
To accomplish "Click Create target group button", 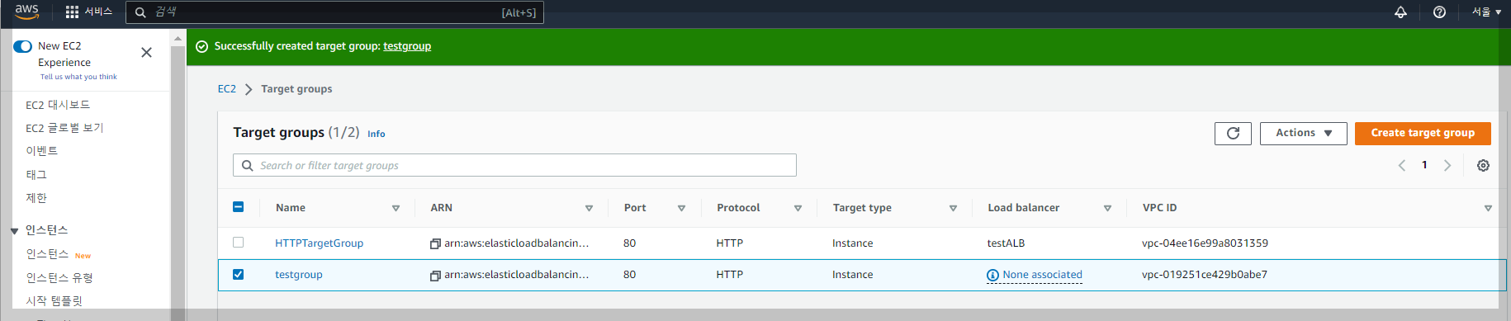I will [x=1423, y=133].
